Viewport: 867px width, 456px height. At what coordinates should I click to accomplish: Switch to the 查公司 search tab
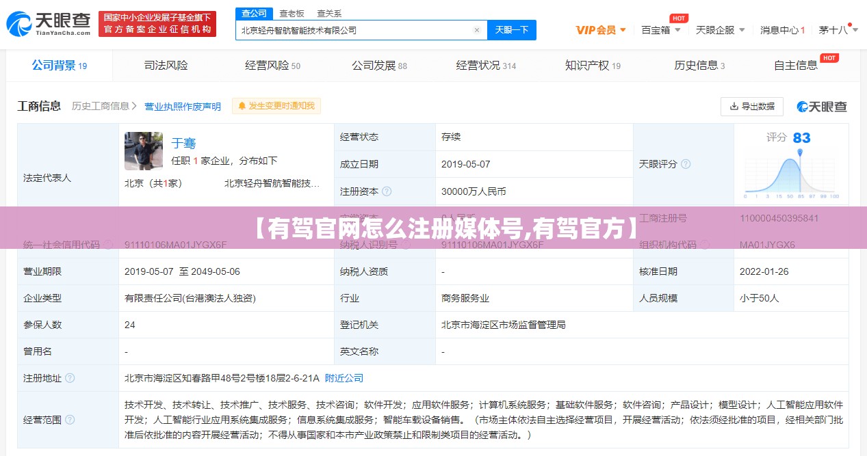coord(254,14)
